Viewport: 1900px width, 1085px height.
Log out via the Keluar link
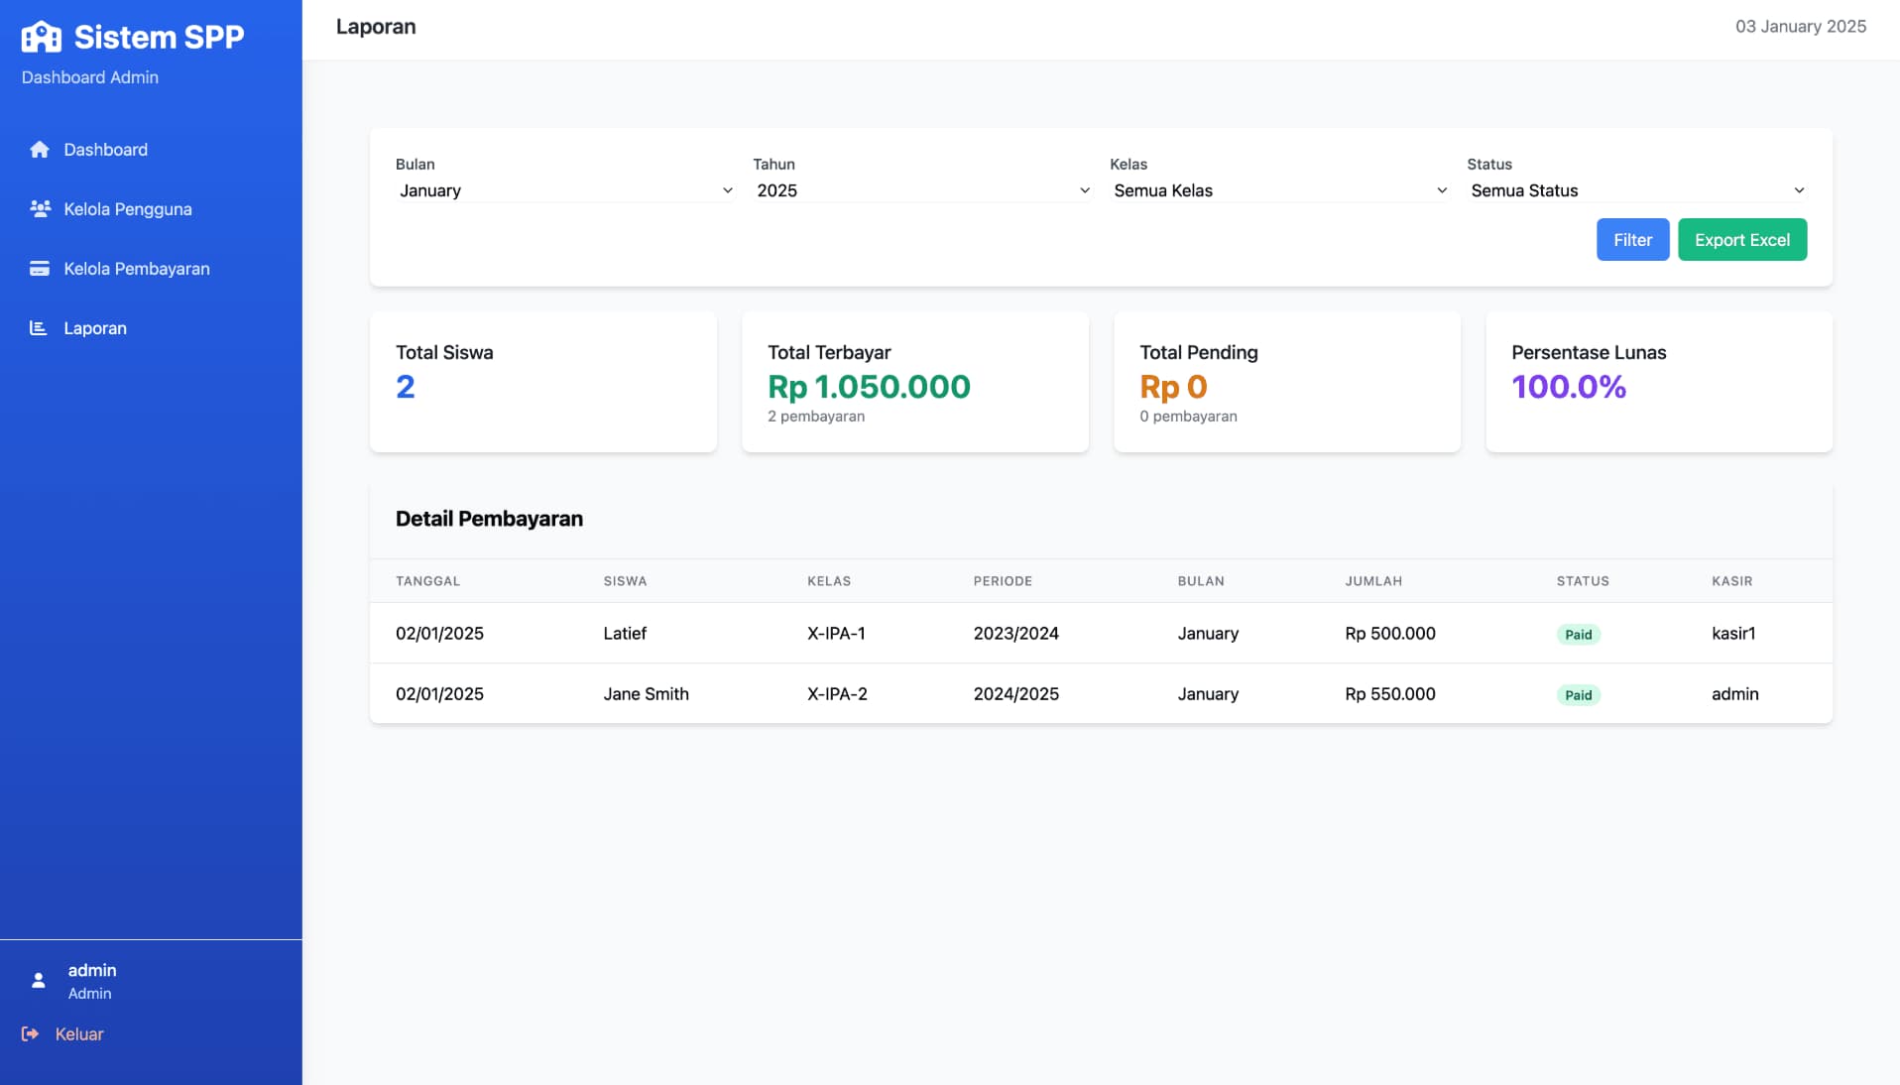click(x=62, y=1034)
